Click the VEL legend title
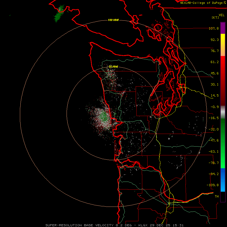 (x=221, y=15)
